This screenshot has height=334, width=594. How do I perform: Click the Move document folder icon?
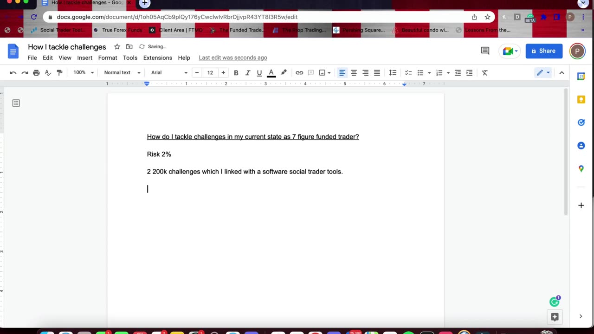click(x=129, y=47)
